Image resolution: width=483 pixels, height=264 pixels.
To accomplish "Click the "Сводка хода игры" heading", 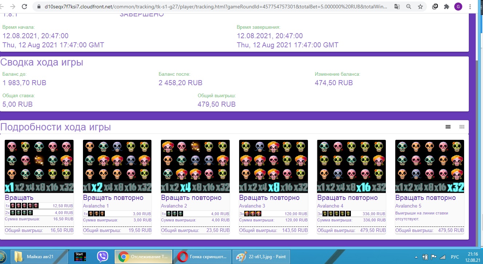I will [x=42, y=62].
